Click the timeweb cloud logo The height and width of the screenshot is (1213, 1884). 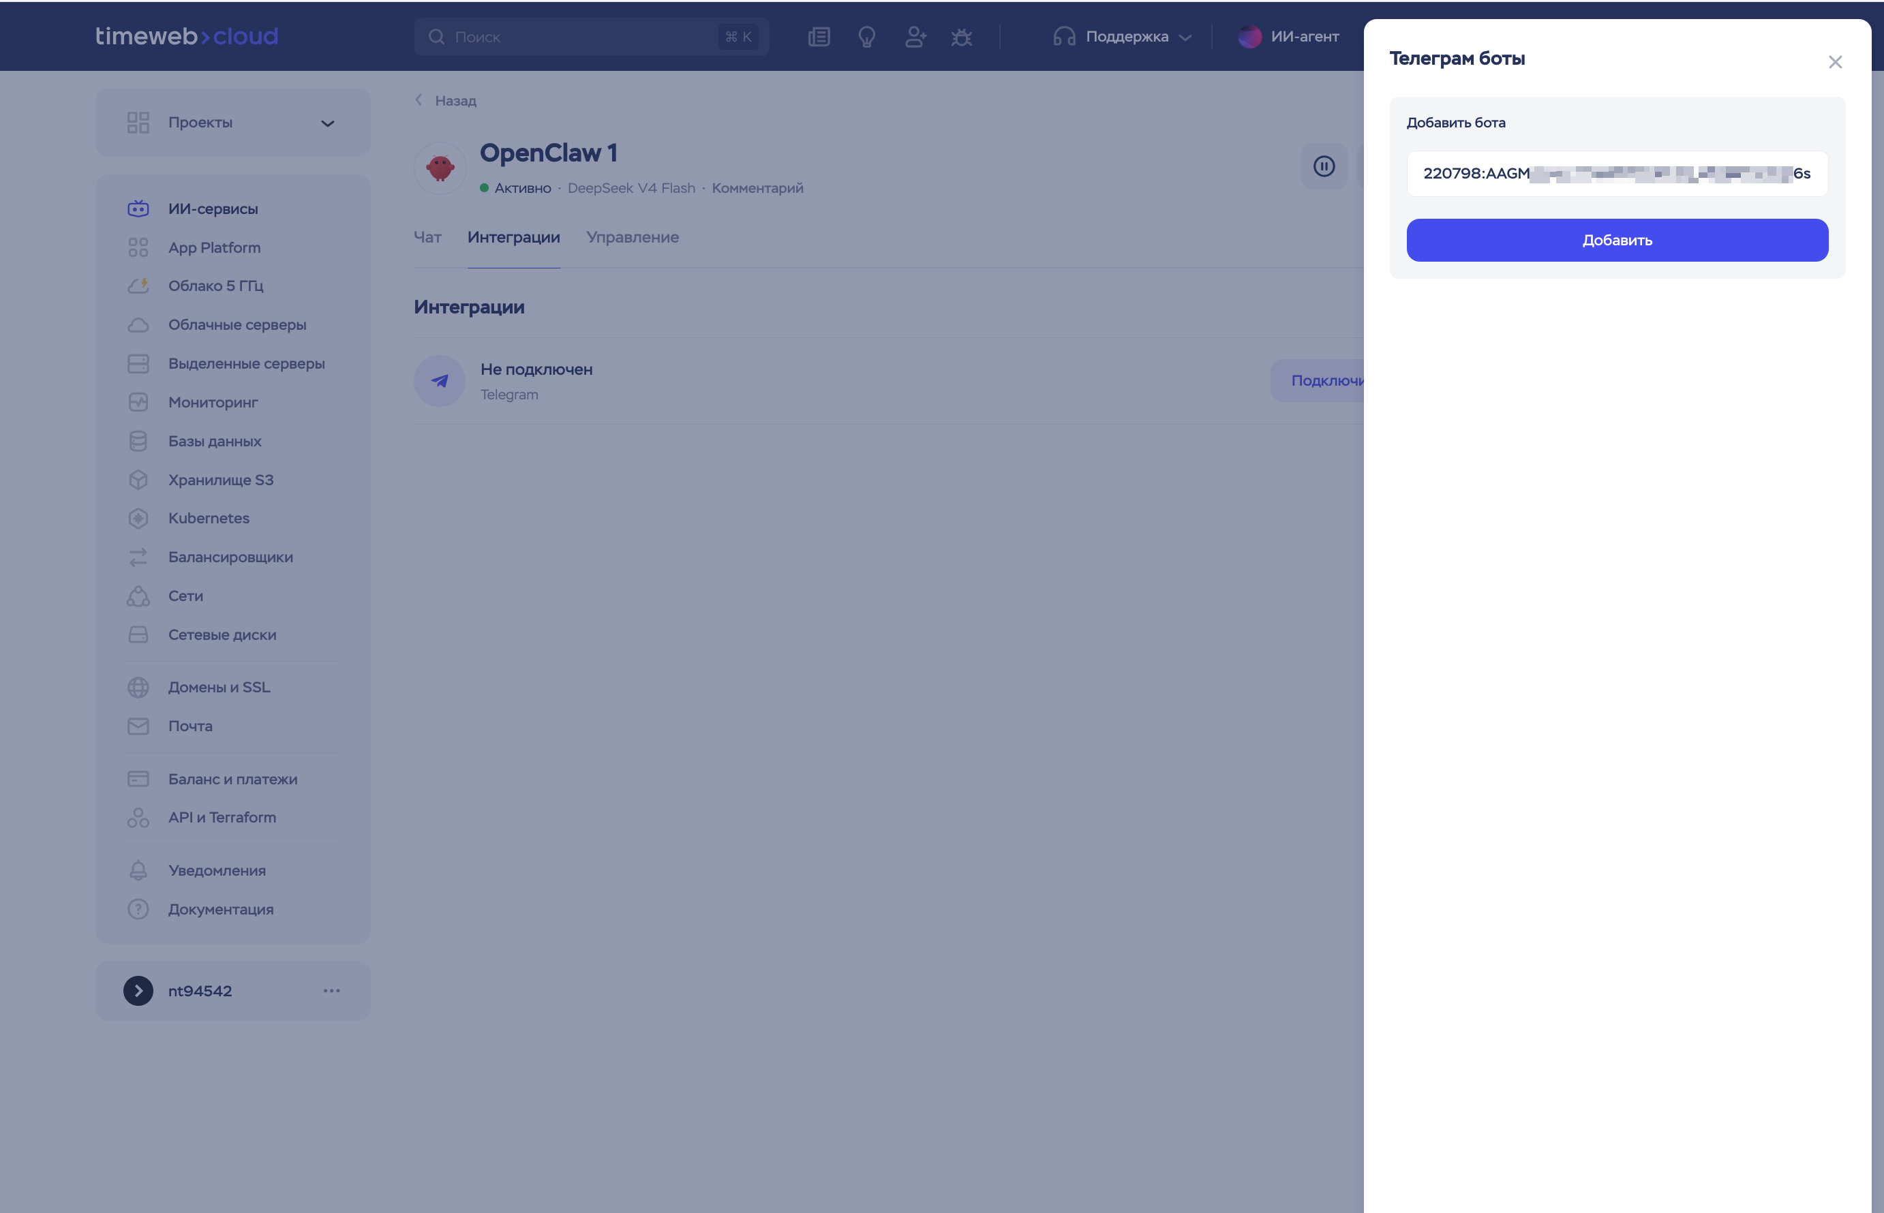(x=187, y=36)
